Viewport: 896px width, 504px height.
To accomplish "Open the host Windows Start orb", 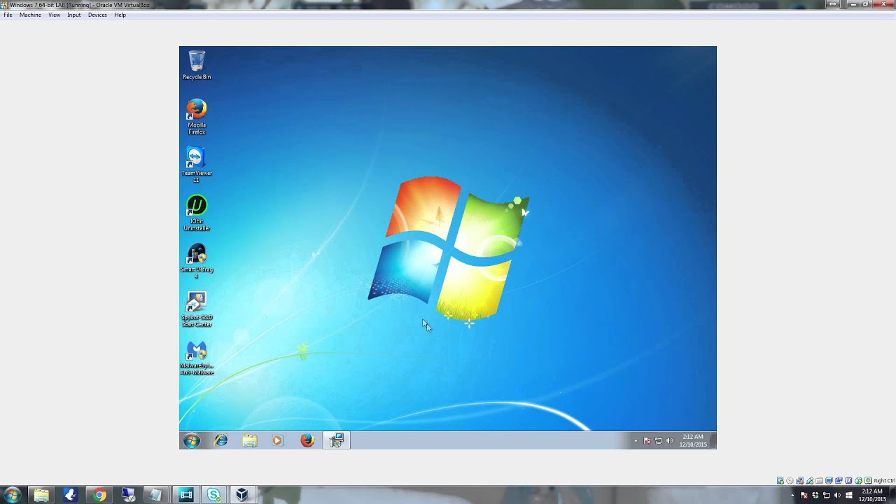I will click(x=12, y=495).
